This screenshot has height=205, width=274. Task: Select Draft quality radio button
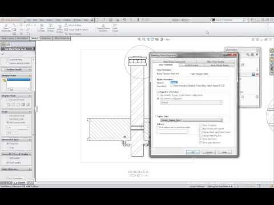(x=8, y=163)
